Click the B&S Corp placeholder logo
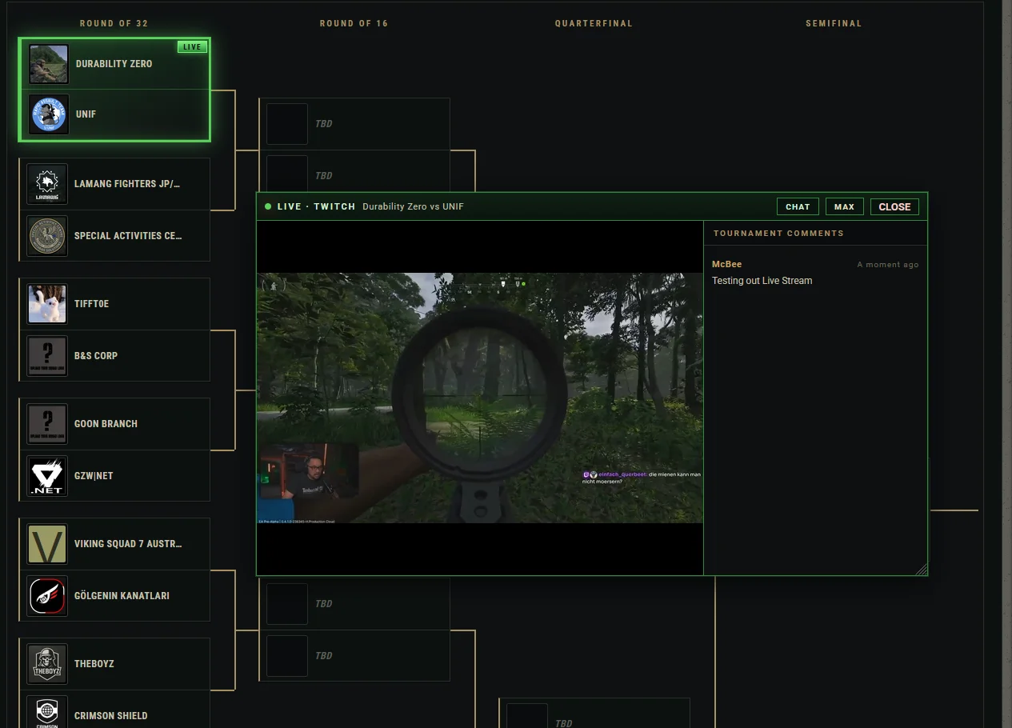 pos(47,356)
